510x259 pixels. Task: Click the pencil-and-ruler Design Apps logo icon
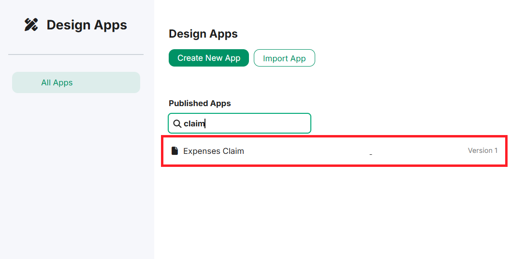coord(31,25)
